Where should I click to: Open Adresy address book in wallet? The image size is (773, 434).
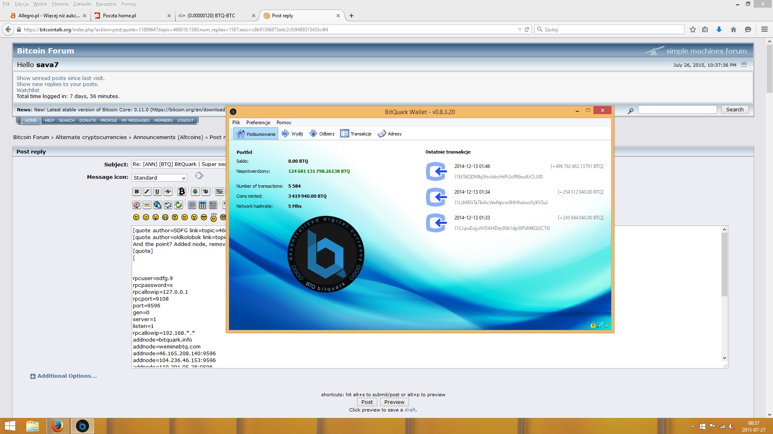coord(389,134)
